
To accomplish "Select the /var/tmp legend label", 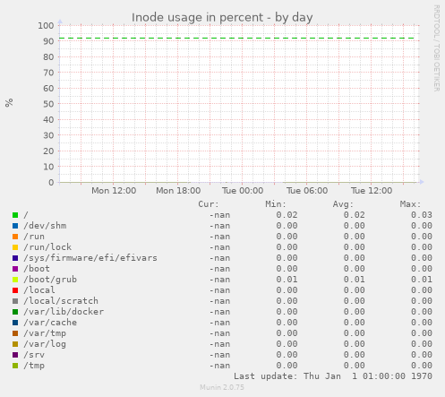I will coord(45,333).
